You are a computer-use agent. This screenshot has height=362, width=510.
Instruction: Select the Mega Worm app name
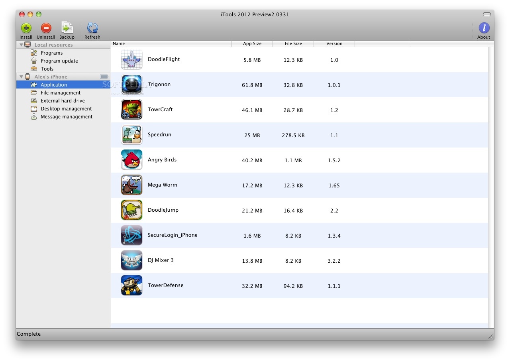tap(163, 185)
